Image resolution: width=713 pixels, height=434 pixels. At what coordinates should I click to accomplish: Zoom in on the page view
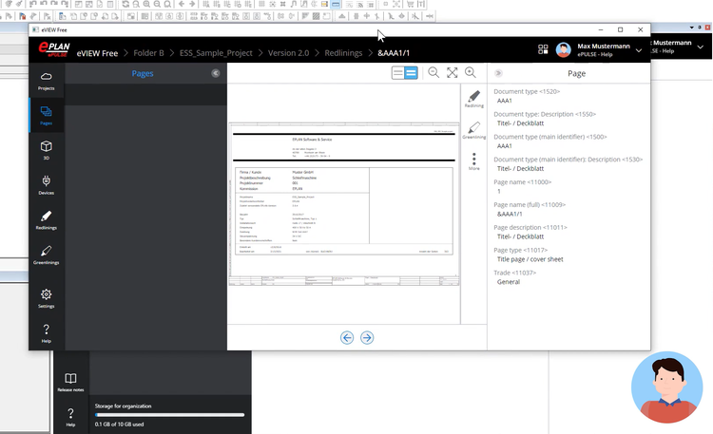click(472, 73)
